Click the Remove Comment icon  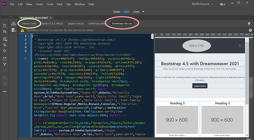5,84
